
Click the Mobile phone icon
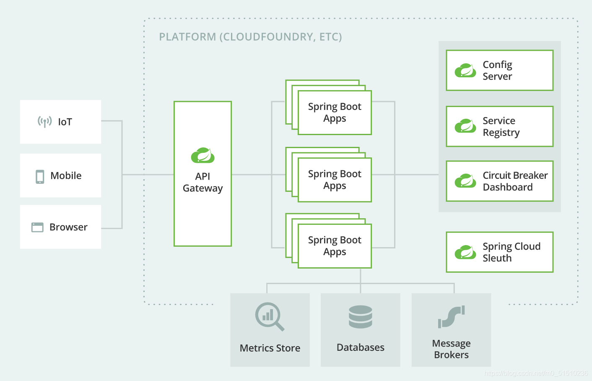pyautogui.click(x=40, y=177)
